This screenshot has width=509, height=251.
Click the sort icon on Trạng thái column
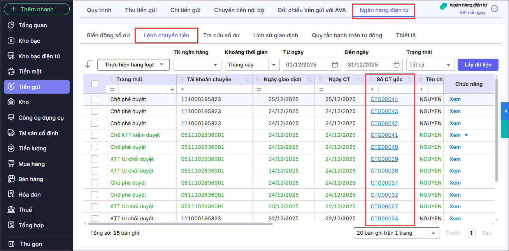(172, 80)
